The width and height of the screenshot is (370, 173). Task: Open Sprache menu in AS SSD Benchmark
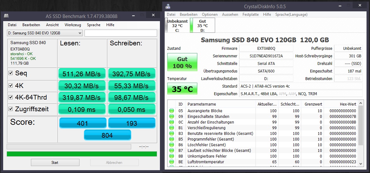[x=94, y=25]
